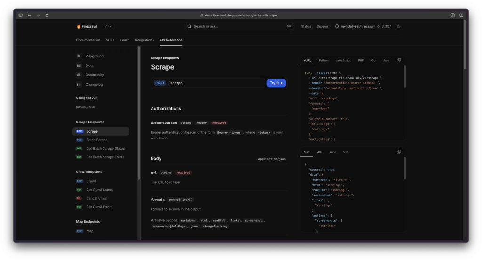Click the Community Discord icon
This screenshot has width=482, height=260.
click(79, 75)
